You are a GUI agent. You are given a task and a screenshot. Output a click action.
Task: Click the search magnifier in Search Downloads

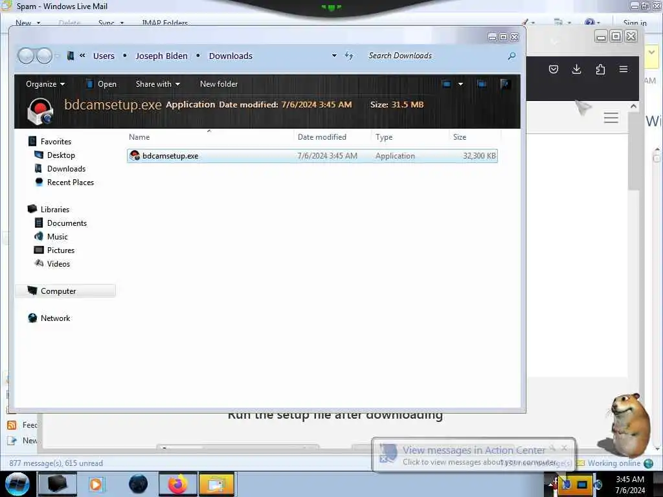point(511,56)
